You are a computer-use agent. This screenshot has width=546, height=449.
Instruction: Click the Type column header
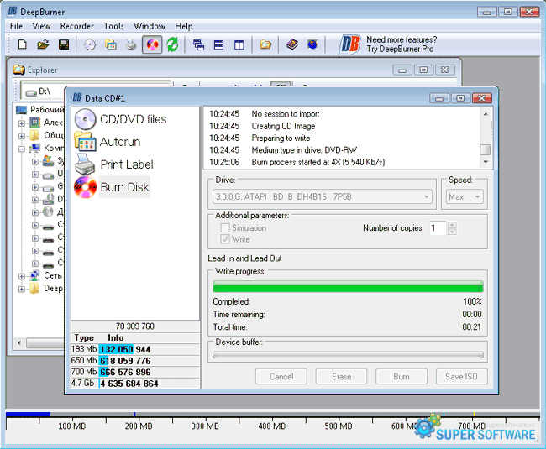(x=84, y=337)
